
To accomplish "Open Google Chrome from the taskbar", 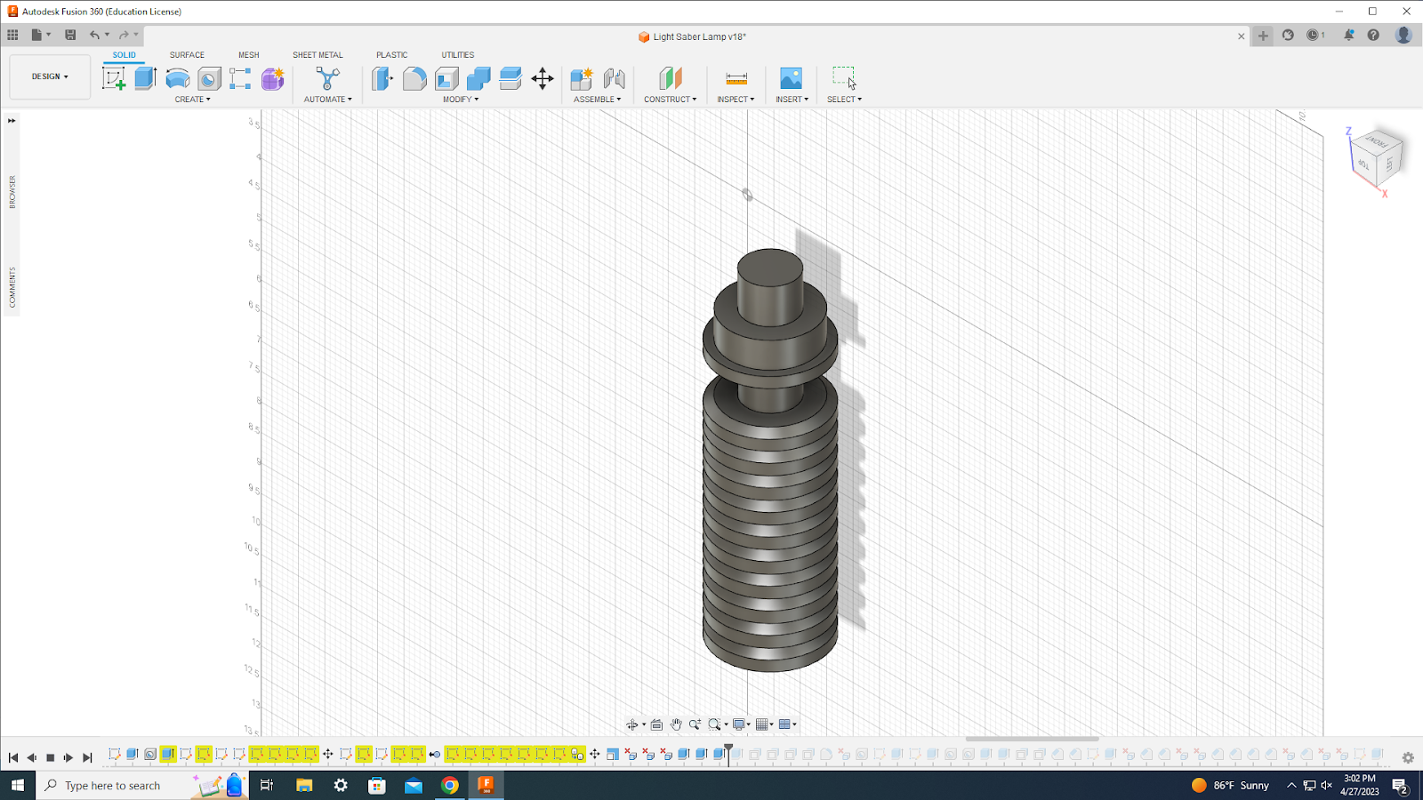I will pos(450,785).
